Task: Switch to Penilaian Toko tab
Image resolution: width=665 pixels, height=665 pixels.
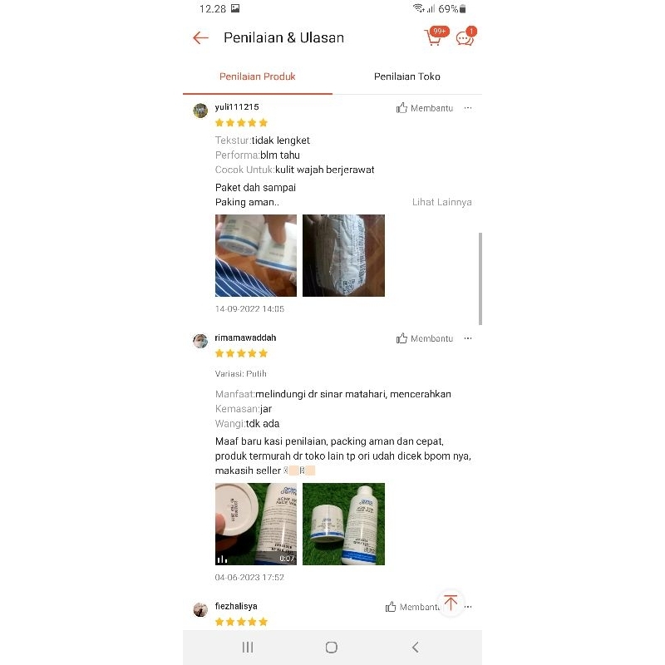Action: click(407, 76)
